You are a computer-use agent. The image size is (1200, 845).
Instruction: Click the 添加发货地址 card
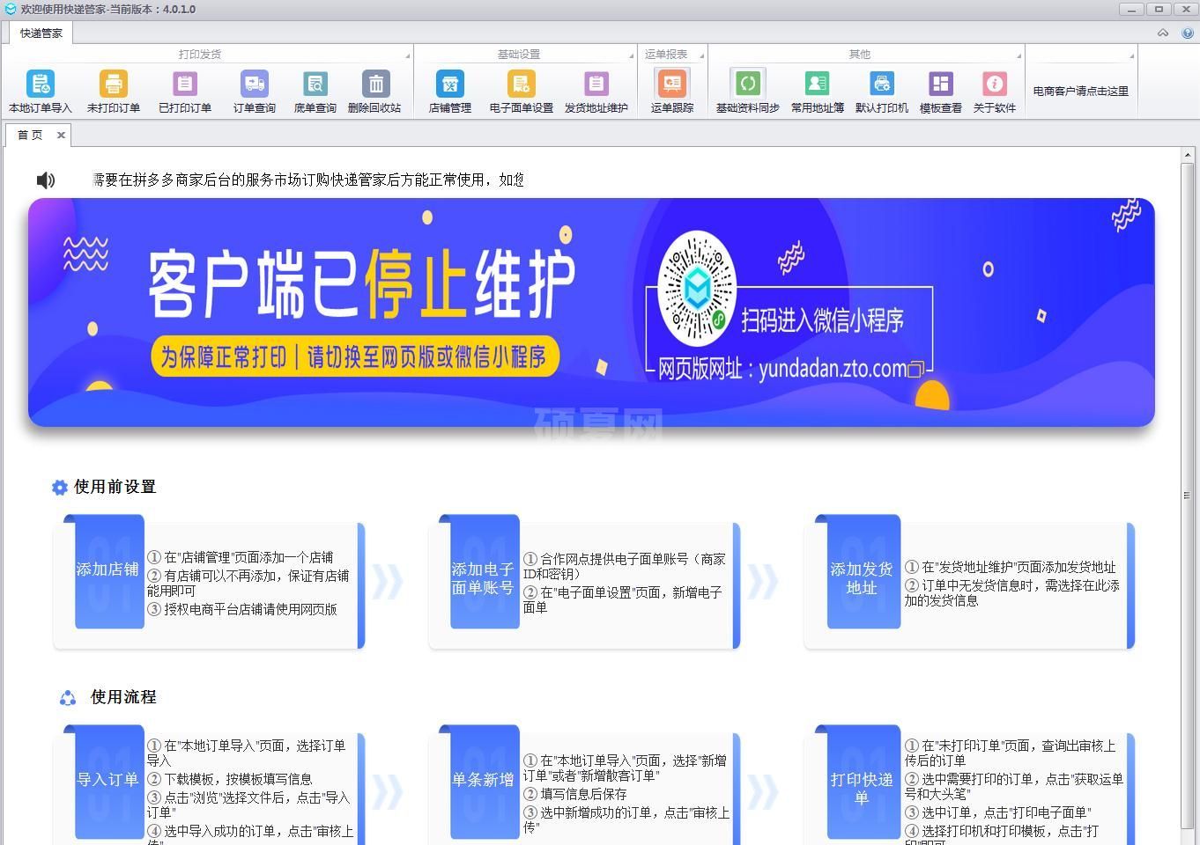tap(969, 582)
